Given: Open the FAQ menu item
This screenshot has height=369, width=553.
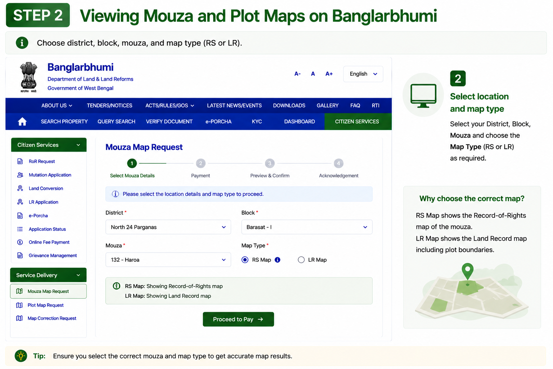Looking at the screenshot, I should [355, 106].
